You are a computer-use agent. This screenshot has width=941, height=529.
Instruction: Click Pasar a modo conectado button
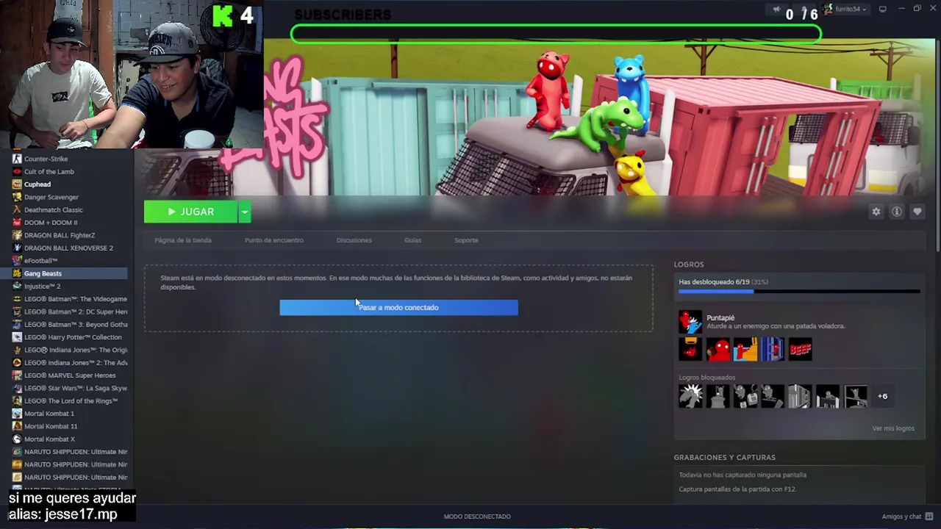(x=398, y=307)
